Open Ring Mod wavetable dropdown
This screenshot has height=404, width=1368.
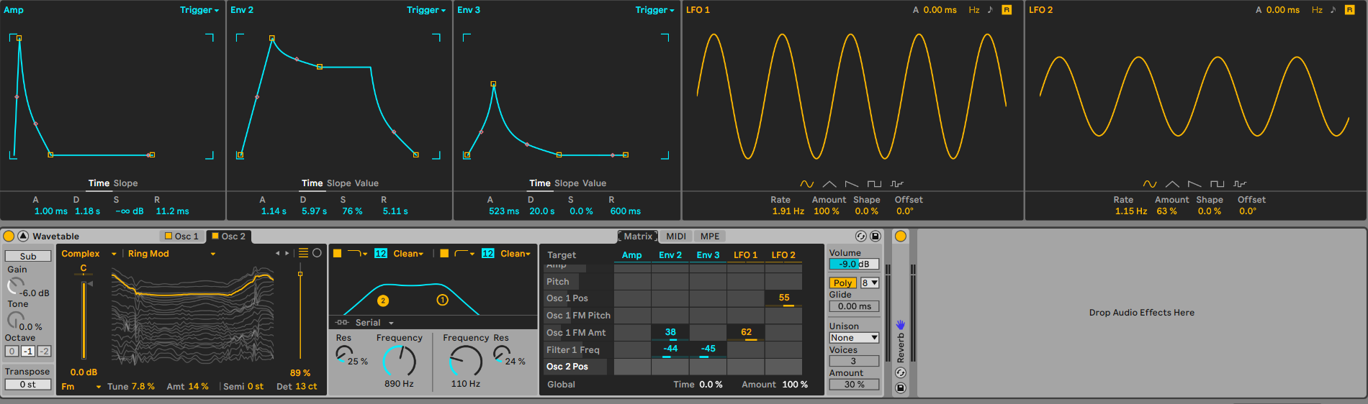171,254
